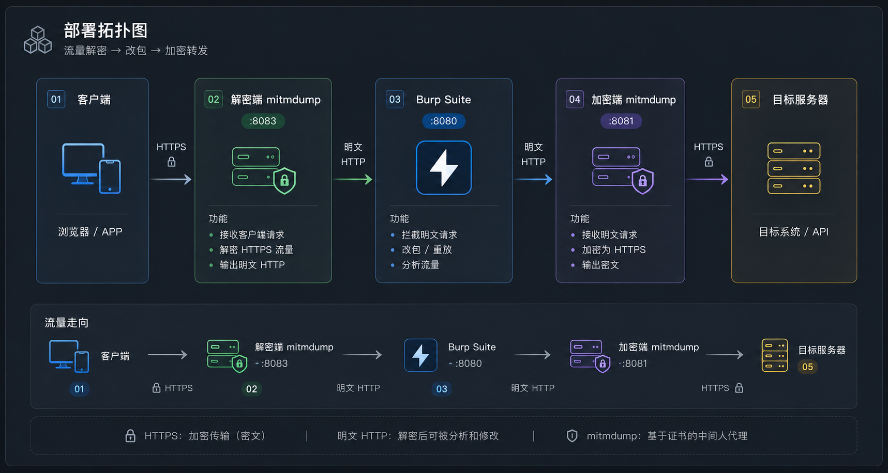Click the 05 number badge in the 目标服务器 card header

751,99
